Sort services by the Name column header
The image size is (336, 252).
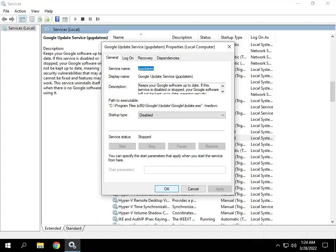coord(141,37)
